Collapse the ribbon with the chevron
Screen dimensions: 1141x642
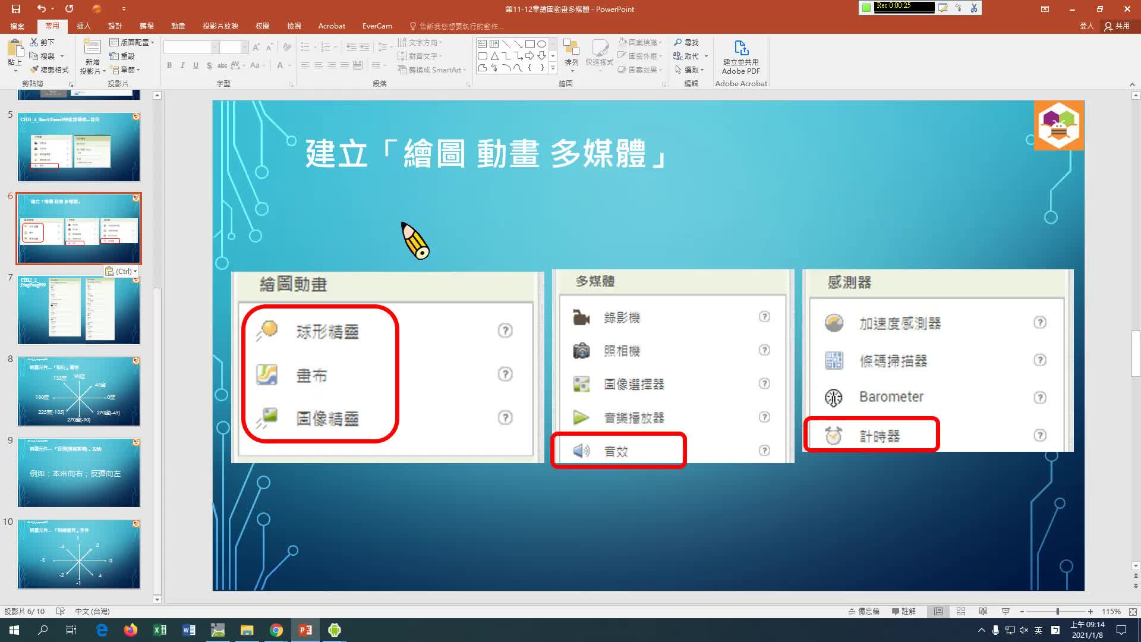point(1132,84)
